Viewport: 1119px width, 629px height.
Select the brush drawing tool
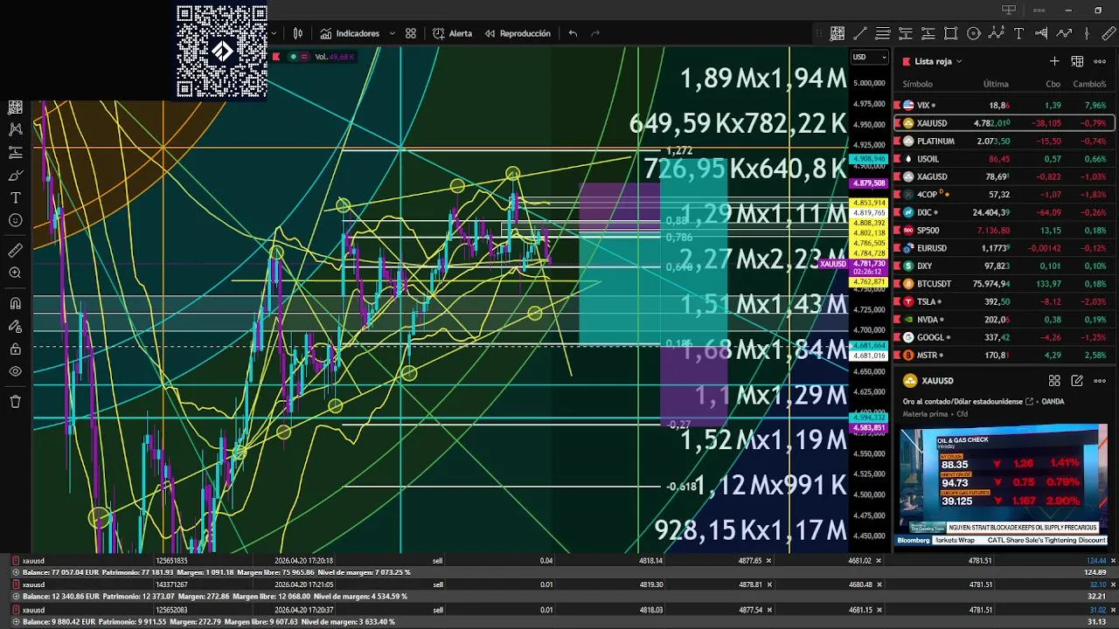tap(15, 175)
